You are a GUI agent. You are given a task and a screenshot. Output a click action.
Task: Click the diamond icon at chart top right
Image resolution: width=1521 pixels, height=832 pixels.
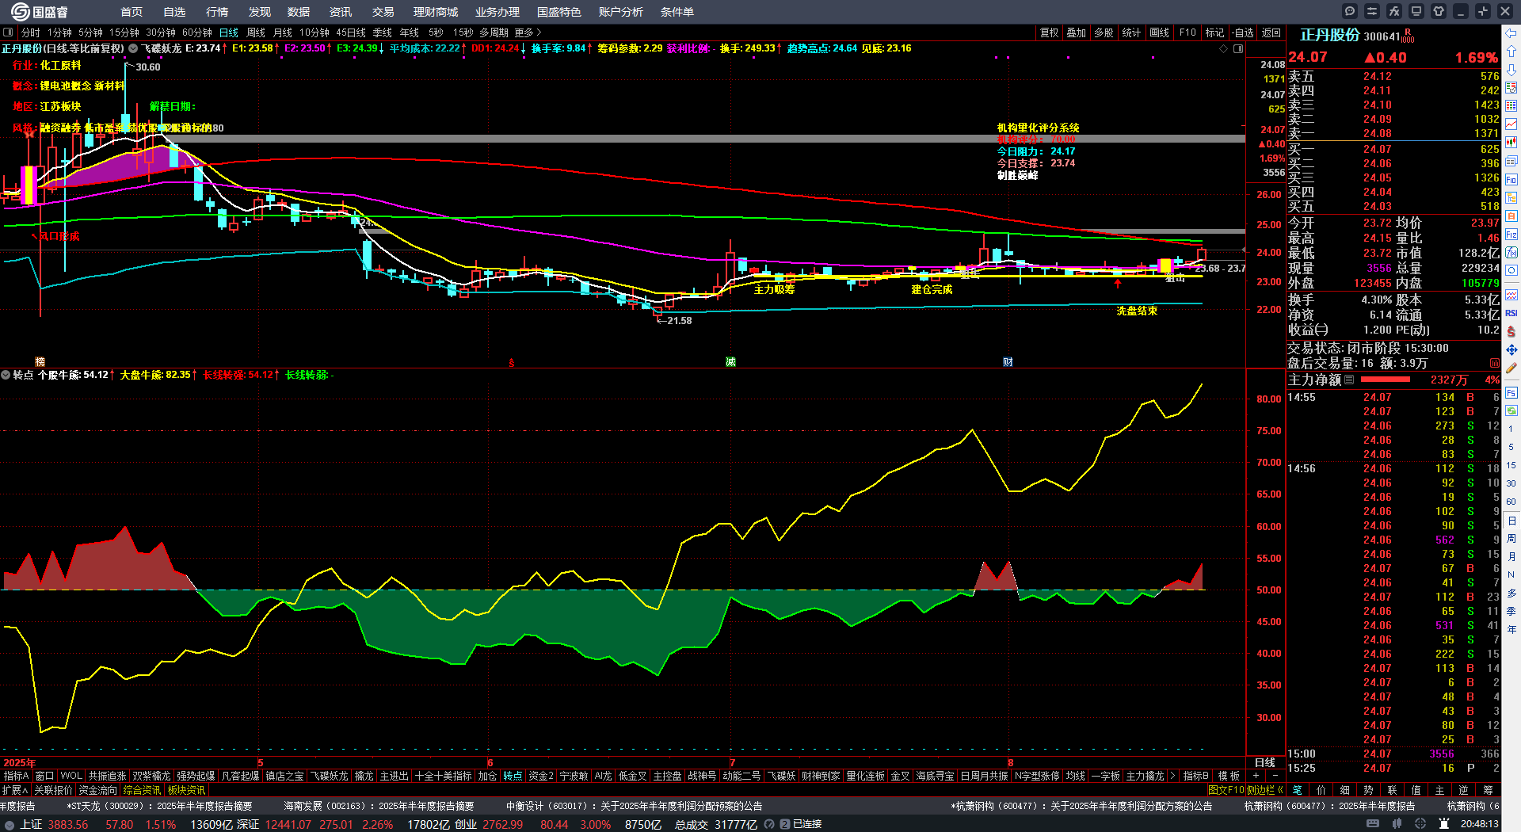(x=1224, y=49)
